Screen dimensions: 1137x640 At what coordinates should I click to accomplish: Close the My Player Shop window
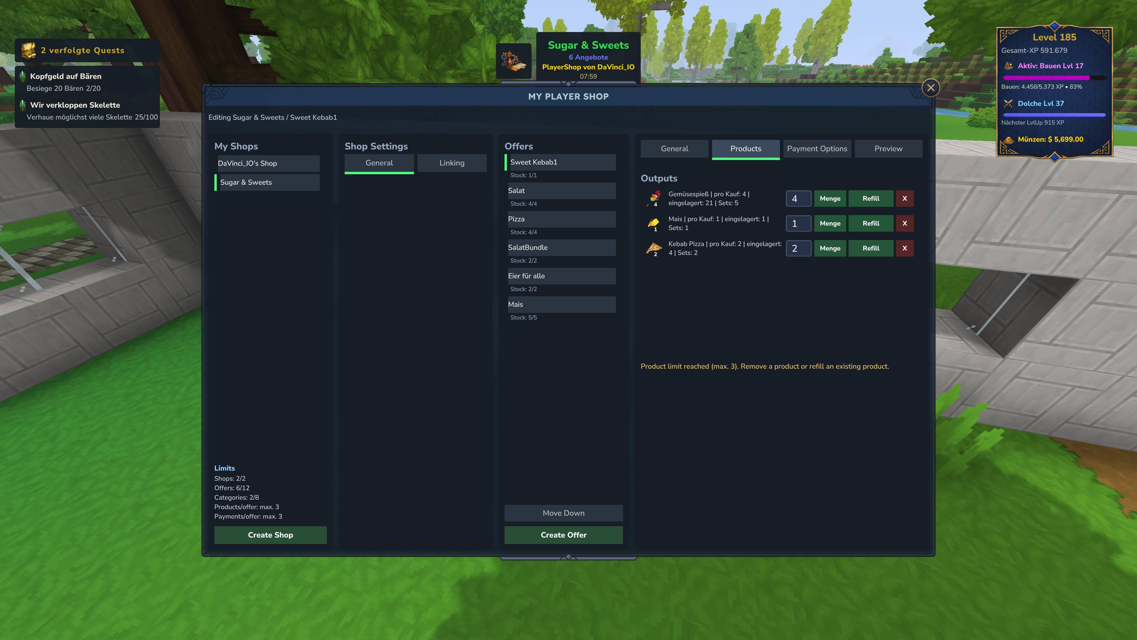pyautogui.click(x=930, y=88)
